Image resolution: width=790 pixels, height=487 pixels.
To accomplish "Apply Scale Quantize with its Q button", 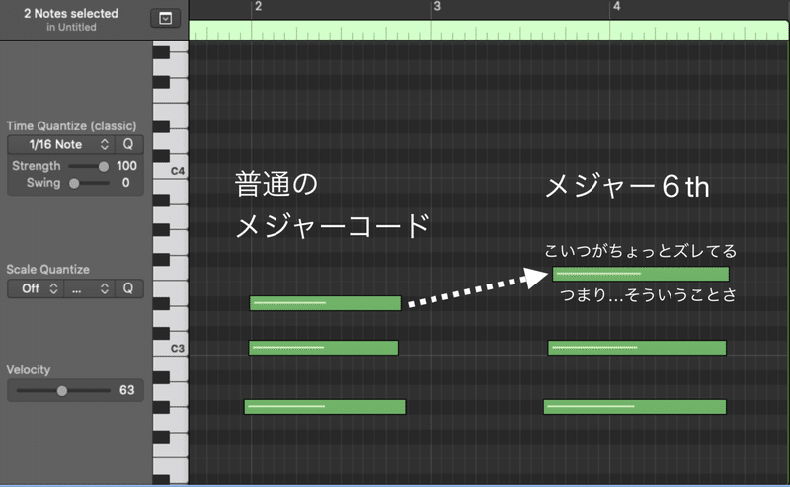I will [128, 288].
